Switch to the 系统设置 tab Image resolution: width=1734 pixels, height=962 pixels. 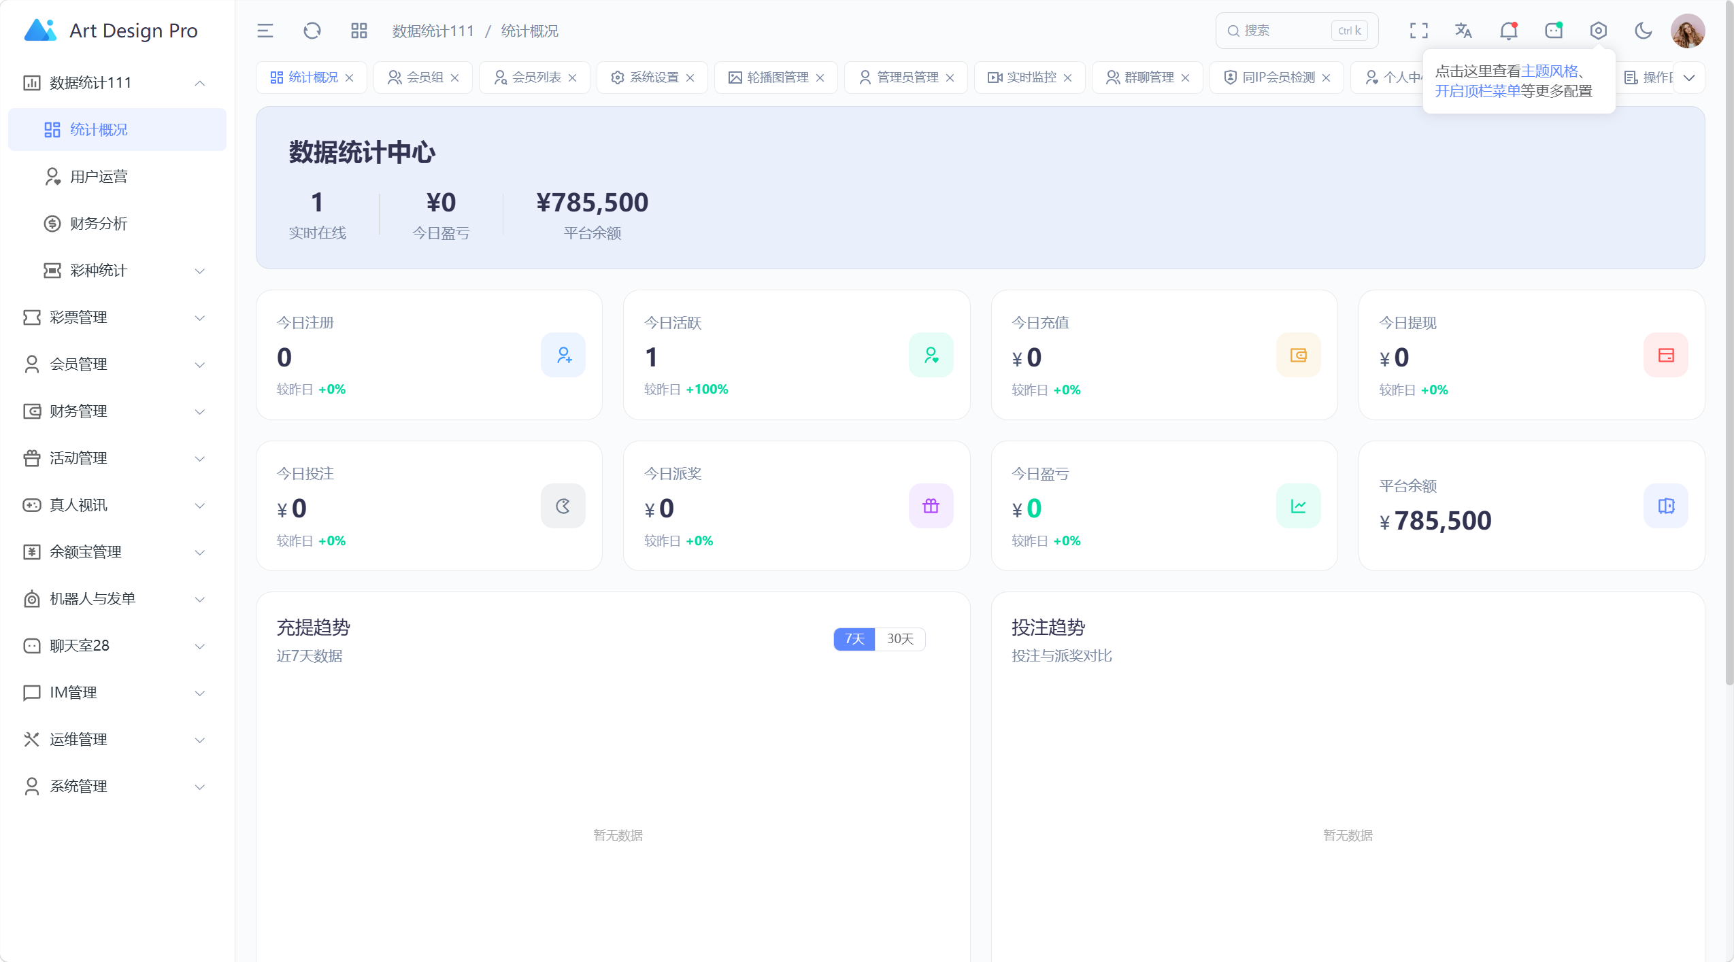652,78
